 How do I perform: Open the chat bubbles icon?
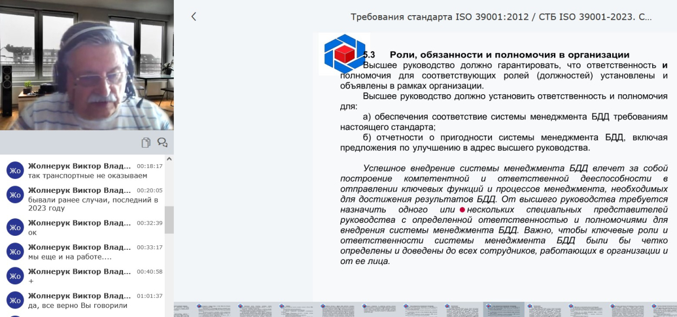click(162, 142)
